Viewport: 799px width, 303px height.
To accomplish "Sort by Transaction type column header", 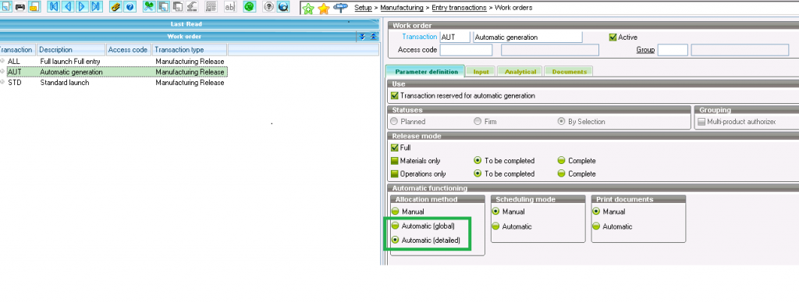I will (190, 49).
